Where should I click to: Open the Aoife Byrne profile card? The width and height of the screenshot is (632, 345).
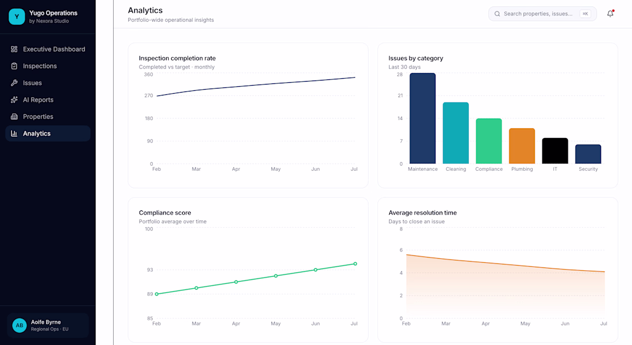pyautogui.click(x=48, y=325)
